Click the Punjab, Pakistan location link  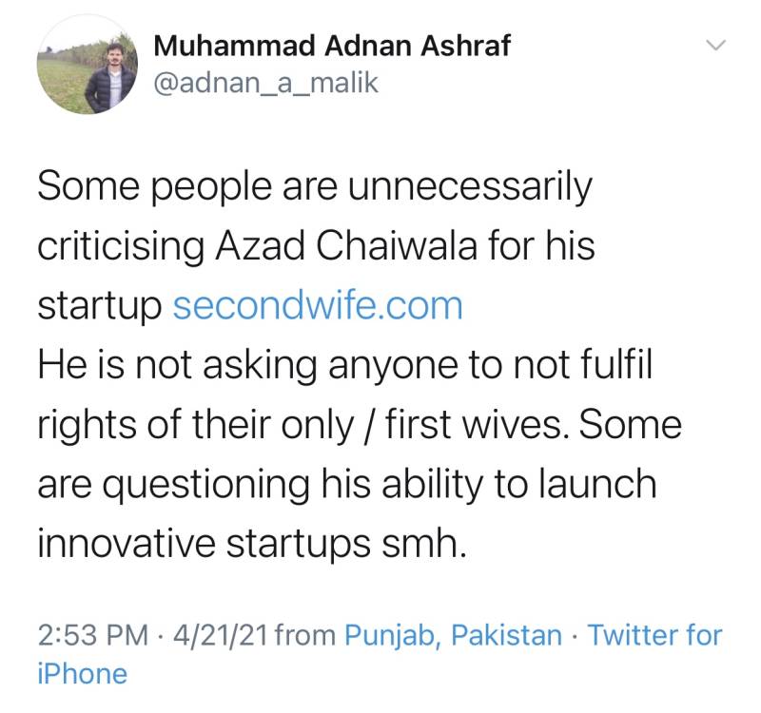(x=453, y=634)
